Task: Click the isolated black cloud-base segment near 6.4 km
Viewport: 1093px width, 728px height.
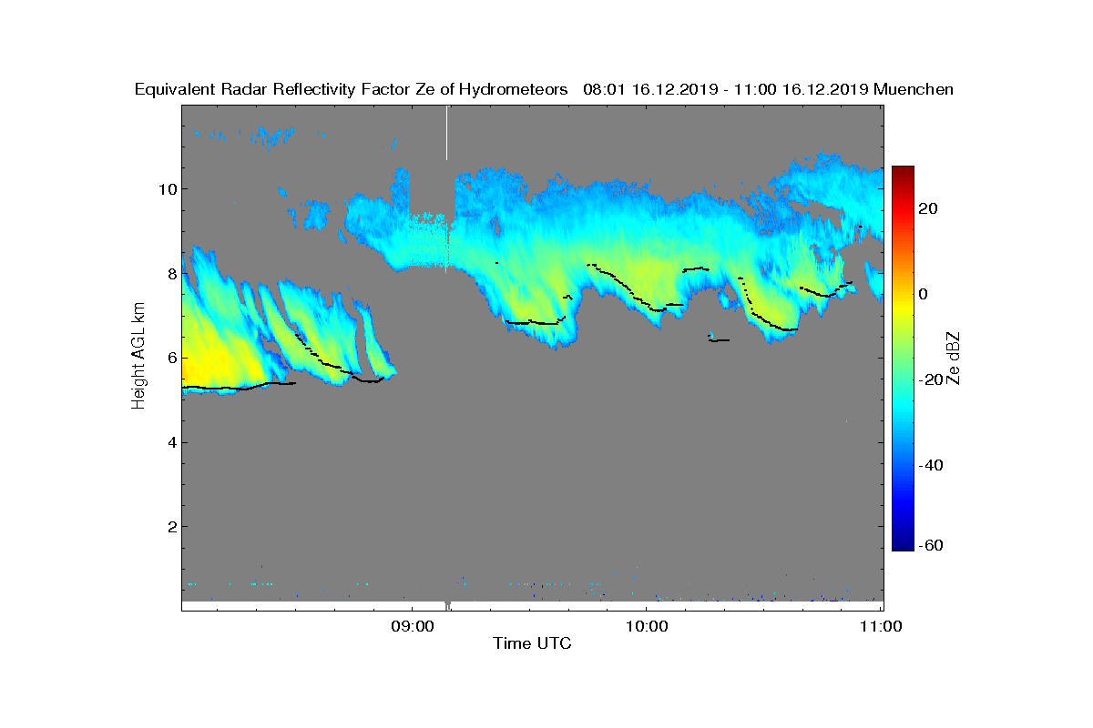Action: tap(719, 339)
